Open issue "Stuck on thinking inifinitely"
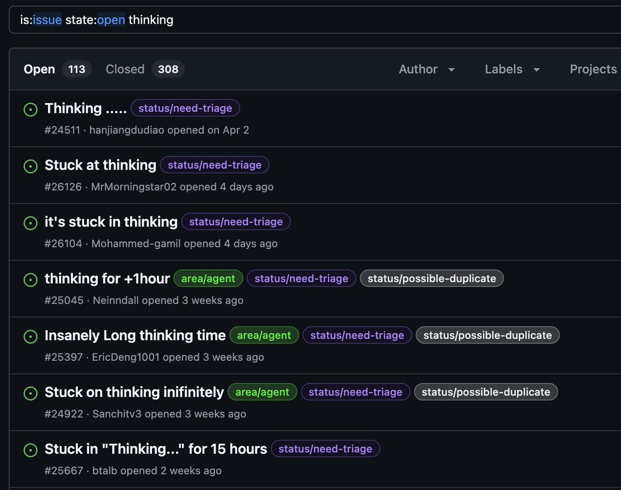 click(x=134, y=392)
